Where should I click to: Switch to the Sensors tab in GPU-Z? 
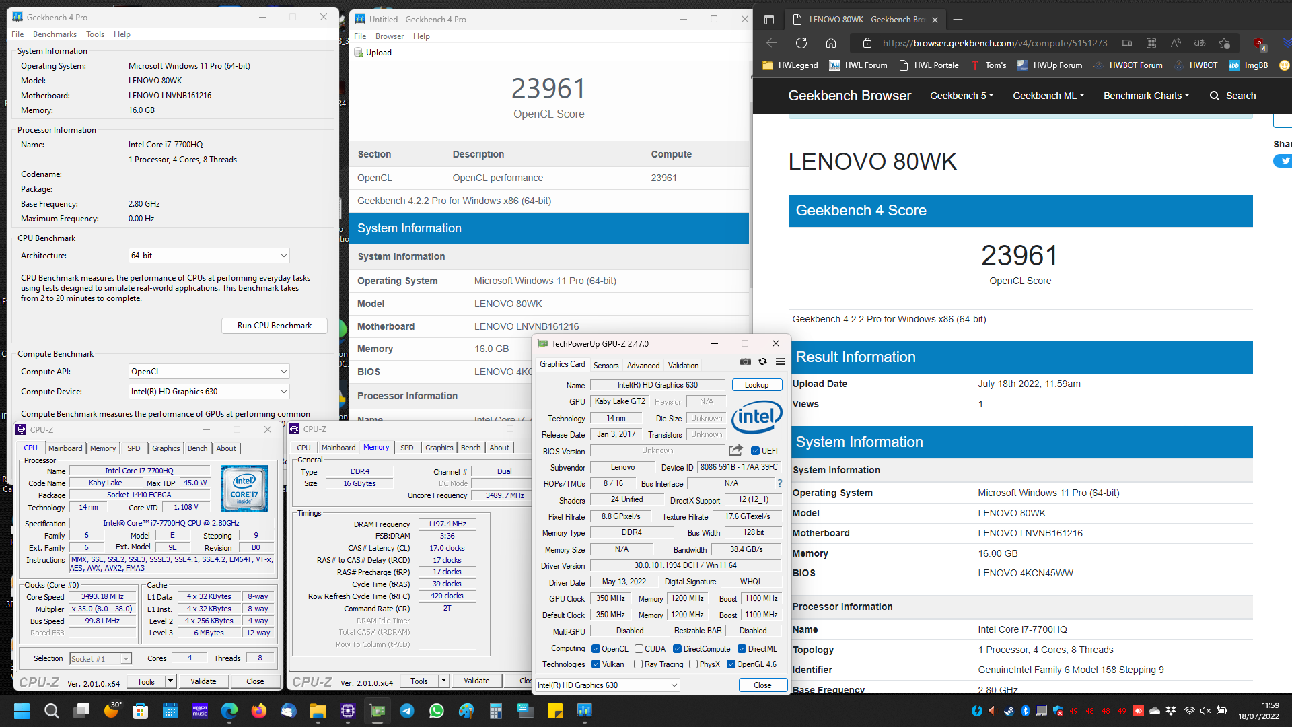(606, 366)
